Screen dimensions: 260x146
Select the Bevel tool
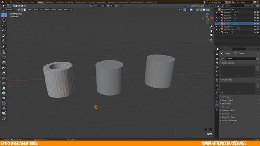(x=4, y=73)
